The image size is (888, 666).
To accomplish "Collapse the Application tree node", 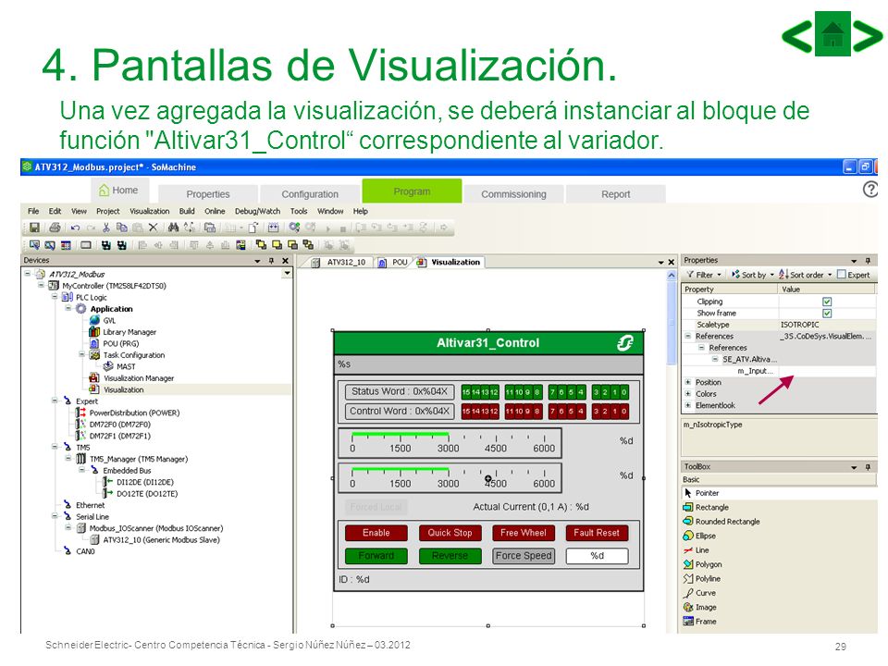I will tap(68, 309).
